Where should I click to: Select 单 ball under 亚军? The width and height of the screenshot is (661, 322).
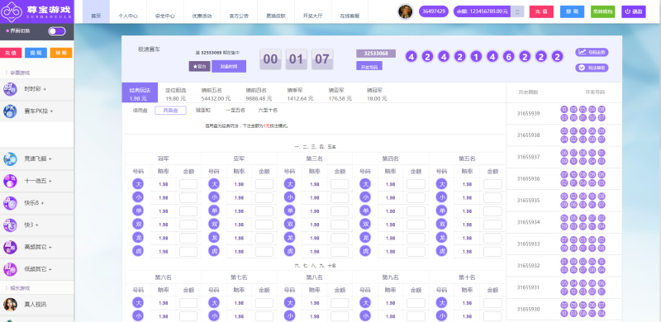pyautogui.click(x=214, y=211)
